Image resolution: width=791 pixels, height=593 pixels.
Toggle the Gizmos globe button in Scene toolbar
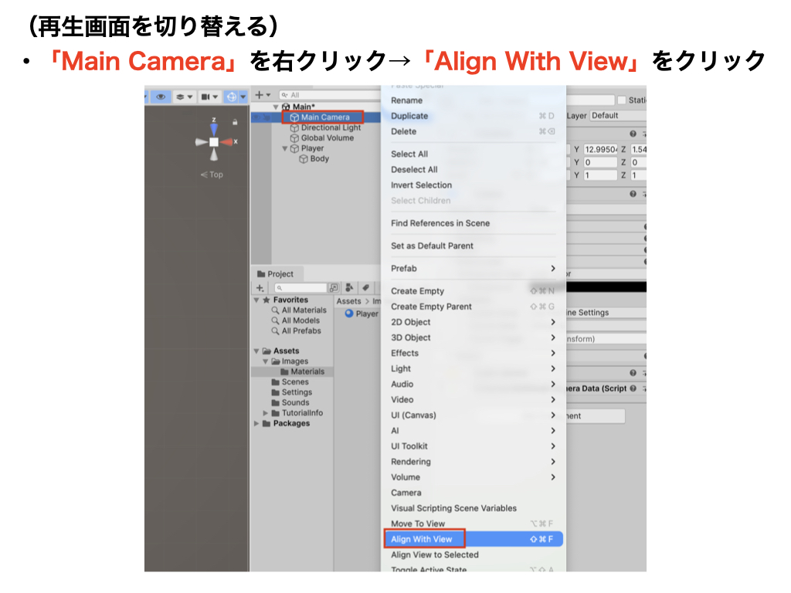click(231, 97)
